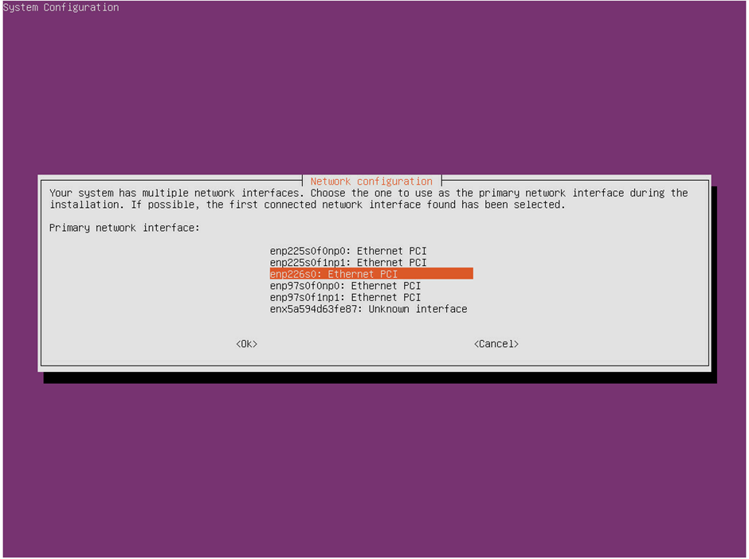Select the enp225s0f0np0 Ethernet PCI interface
Image resolution: width=749 pixels, height=559 pixels.
(x=347, y=251)
